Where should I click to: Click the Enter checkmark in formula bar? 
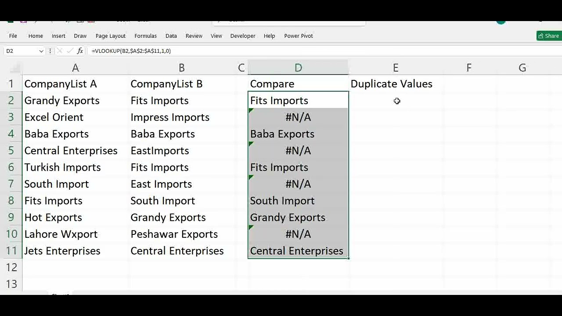coord(70,51)
